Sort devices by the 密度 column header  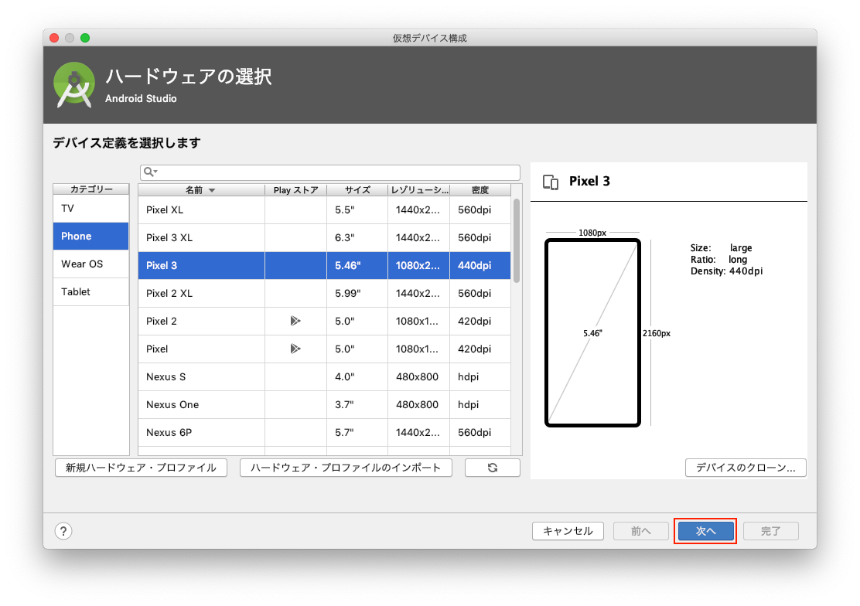[479, 190]
